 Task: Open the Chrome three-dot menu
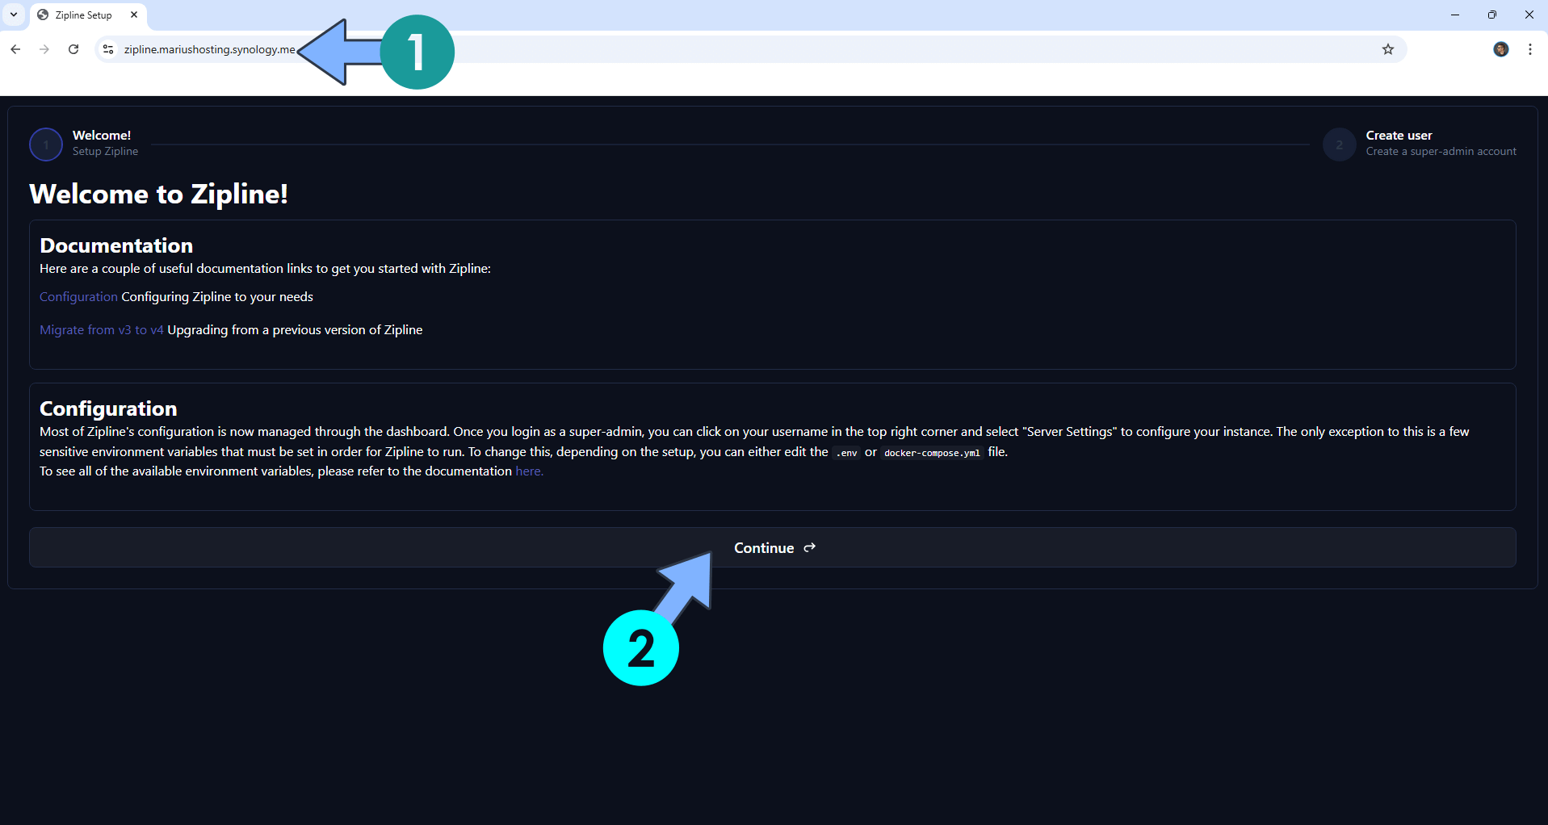tap(1530, 49)
